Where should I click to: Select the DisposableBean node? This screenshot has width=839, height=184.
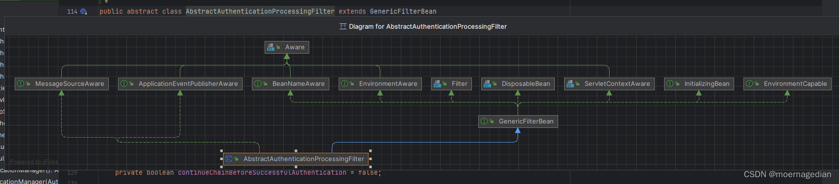click(518, 84)
